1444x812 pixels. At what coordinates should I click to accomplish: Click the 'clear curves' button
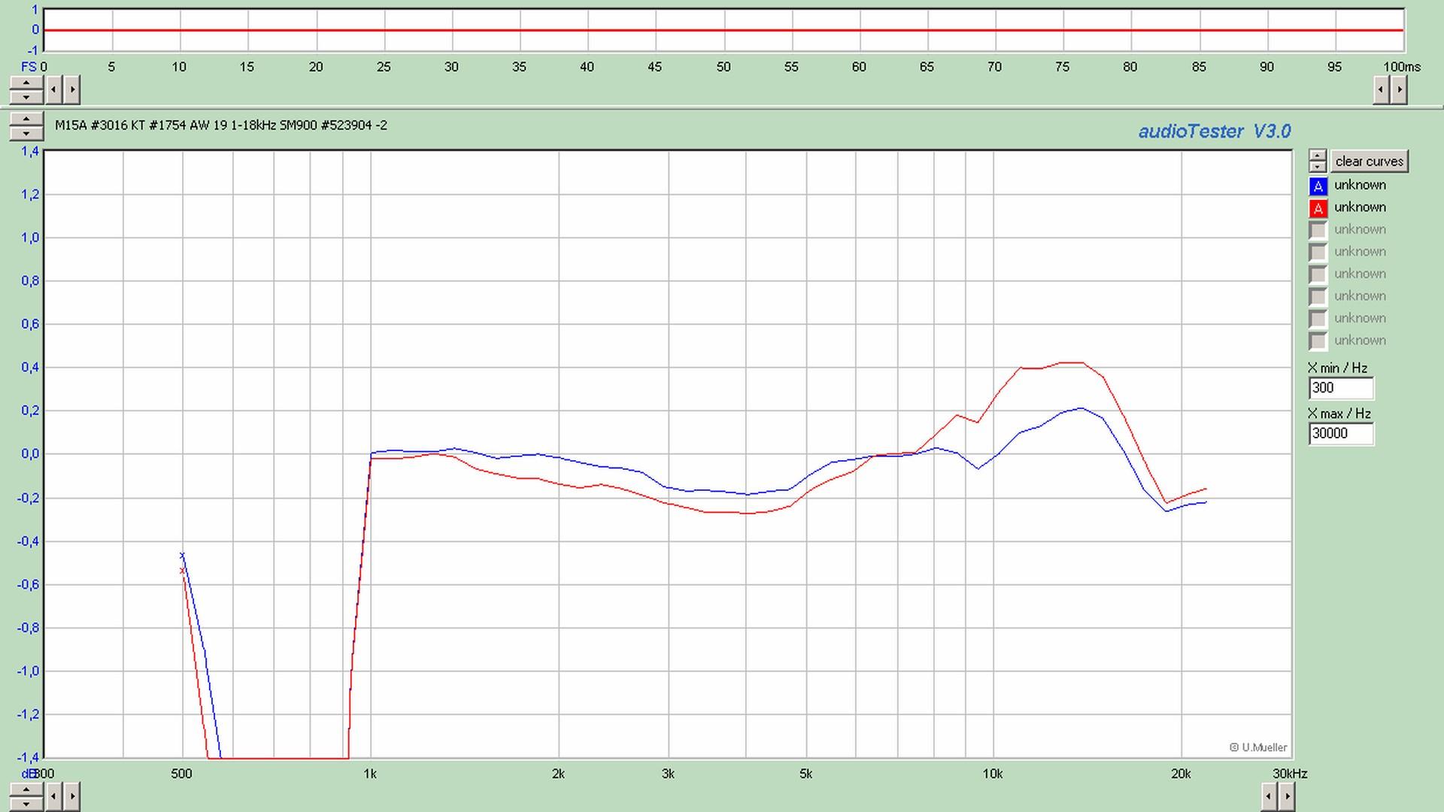click(1369, 162)
